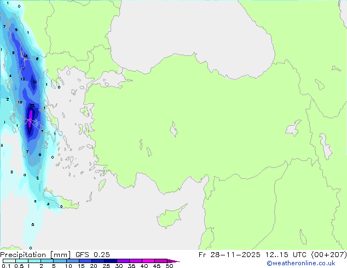Click the 10–15 mm legend color swatch

(x=72, y=261)
